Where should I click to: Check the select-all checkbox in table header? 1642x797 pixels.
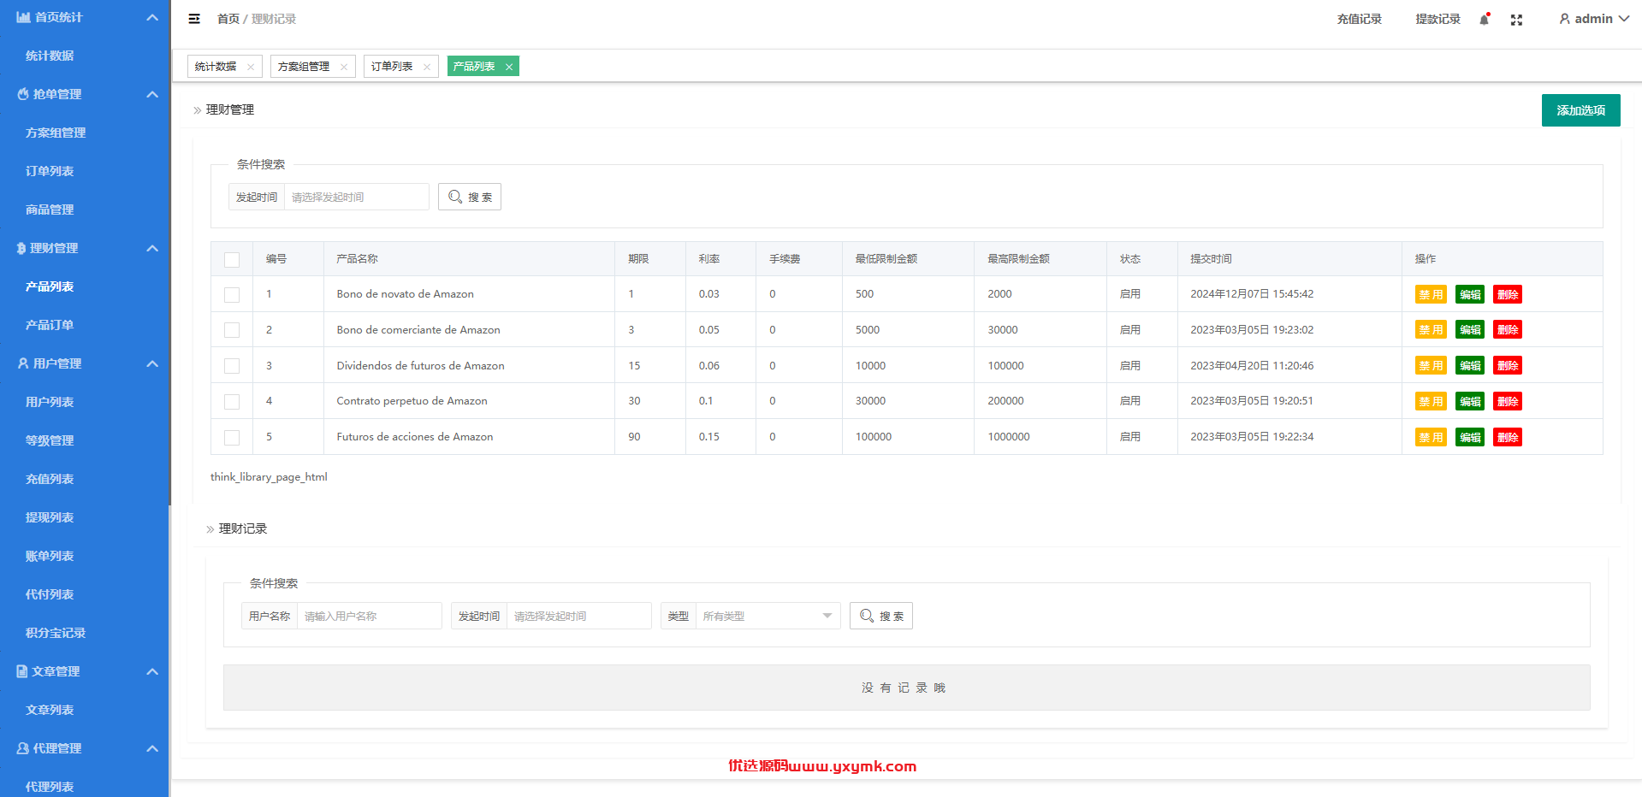coord(232,259)
